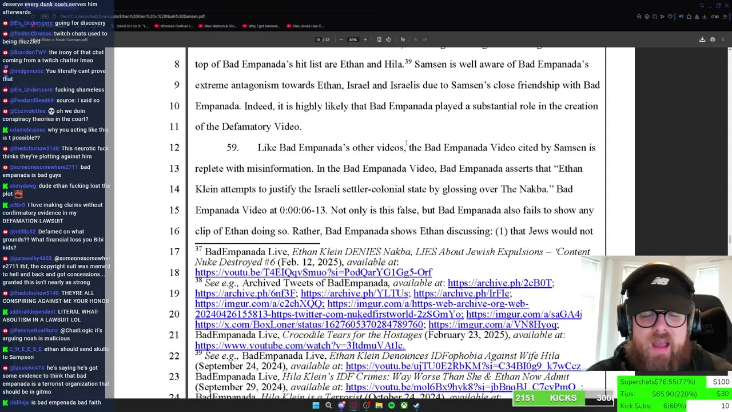Open the youtu.be/mol6Bx9hyk8 footnote link
732x412 pixels.
coord(460,387)
